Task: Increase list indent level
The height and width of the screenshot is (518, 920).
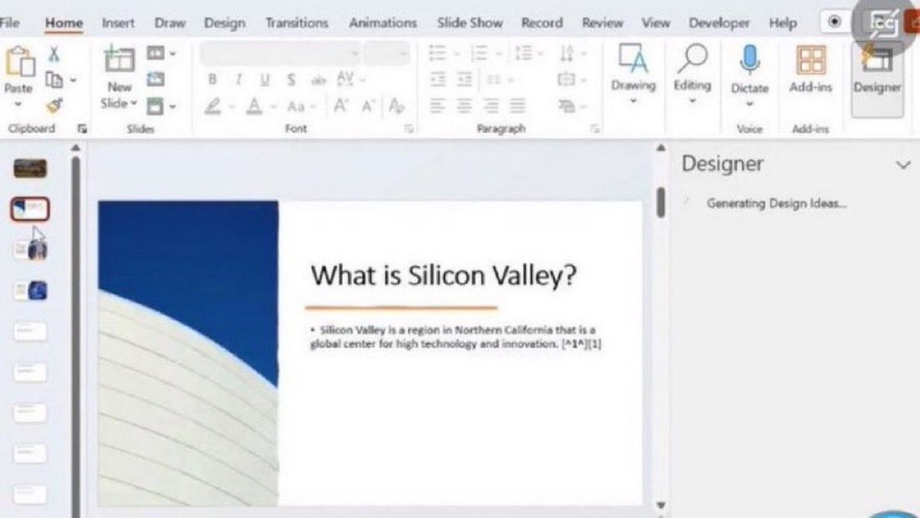Action: (464, 79)
